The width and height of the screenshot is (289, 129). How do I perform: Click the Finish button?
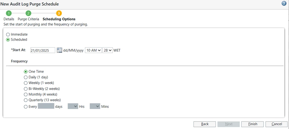pos(252,124)
